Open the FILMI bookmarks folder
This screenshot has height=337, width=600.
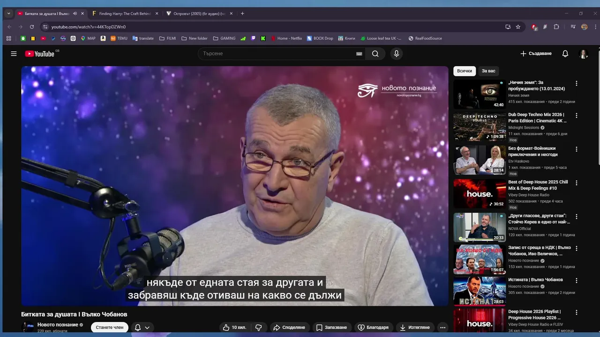click(167, 38)
